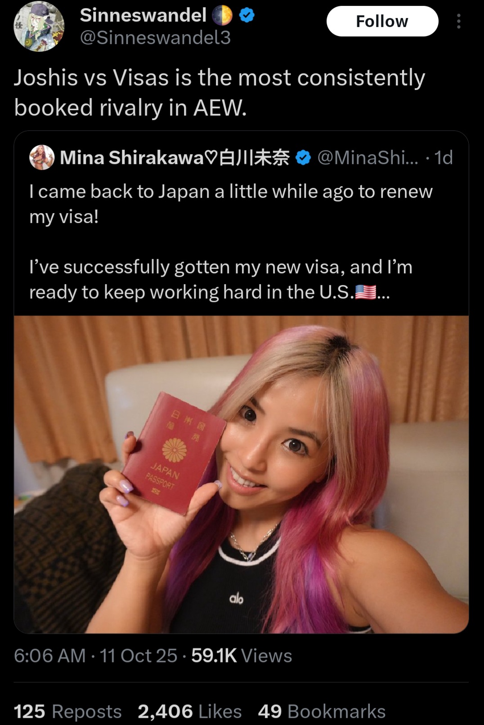Open the 49 Bookmarks count

(322, 712)
